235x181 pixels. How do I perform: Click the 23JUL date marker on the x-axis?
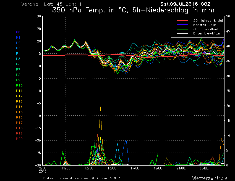204,168
